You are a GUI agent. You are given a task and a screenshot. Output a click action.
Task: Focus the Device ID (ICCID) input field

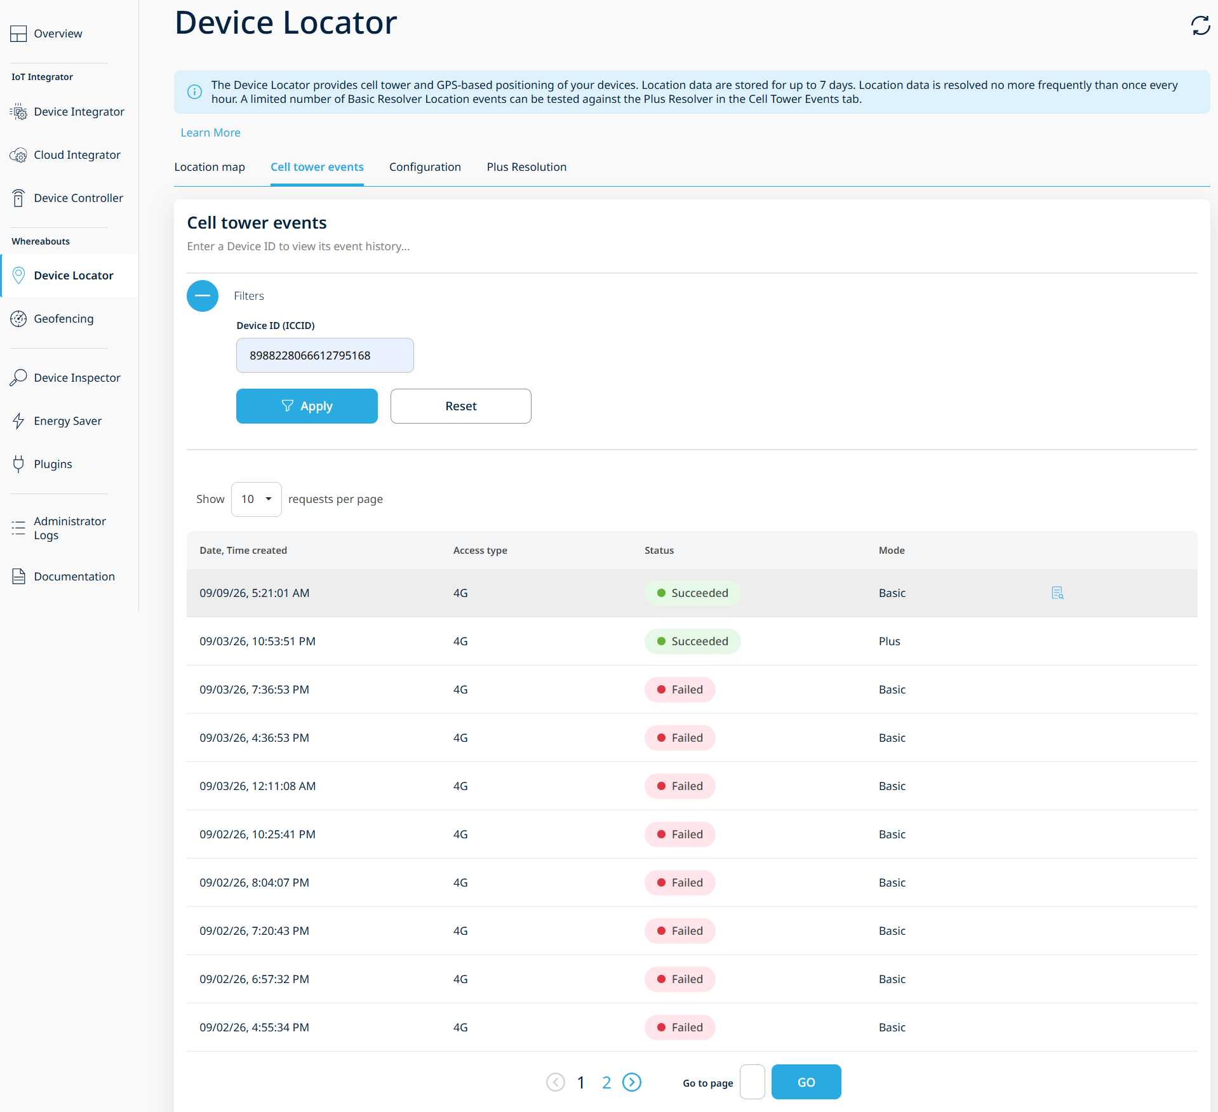(x=325, y=356)
